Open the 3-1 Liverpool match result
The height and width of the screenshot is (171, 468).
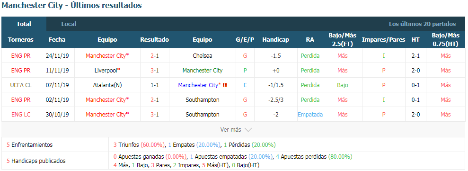coord(155,71)
